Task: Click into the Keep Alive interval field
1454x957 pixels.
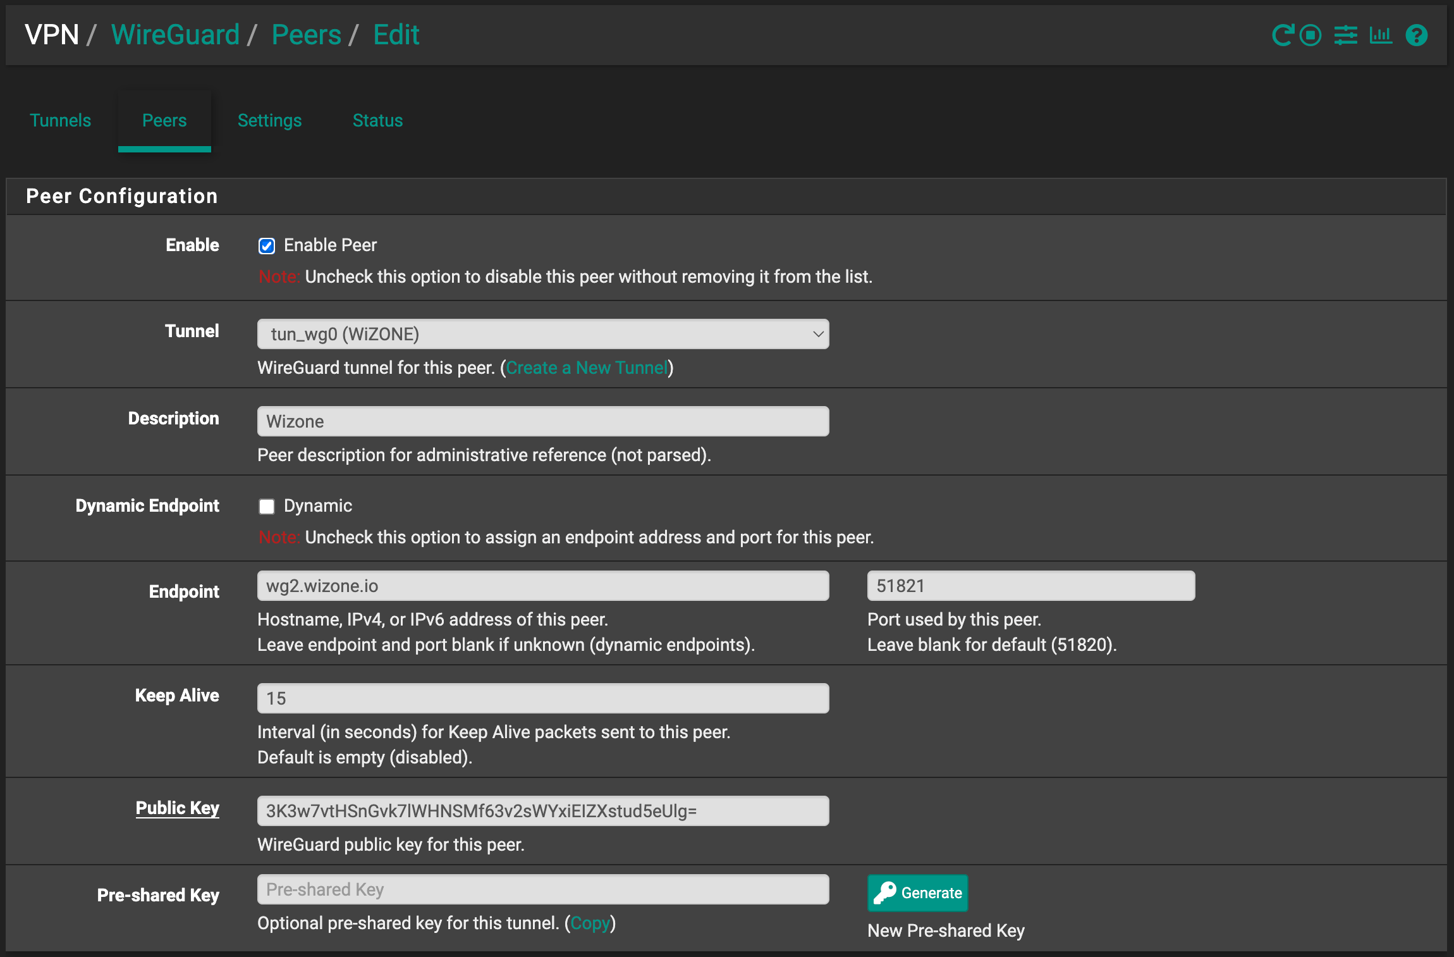Action: [543, 698]
